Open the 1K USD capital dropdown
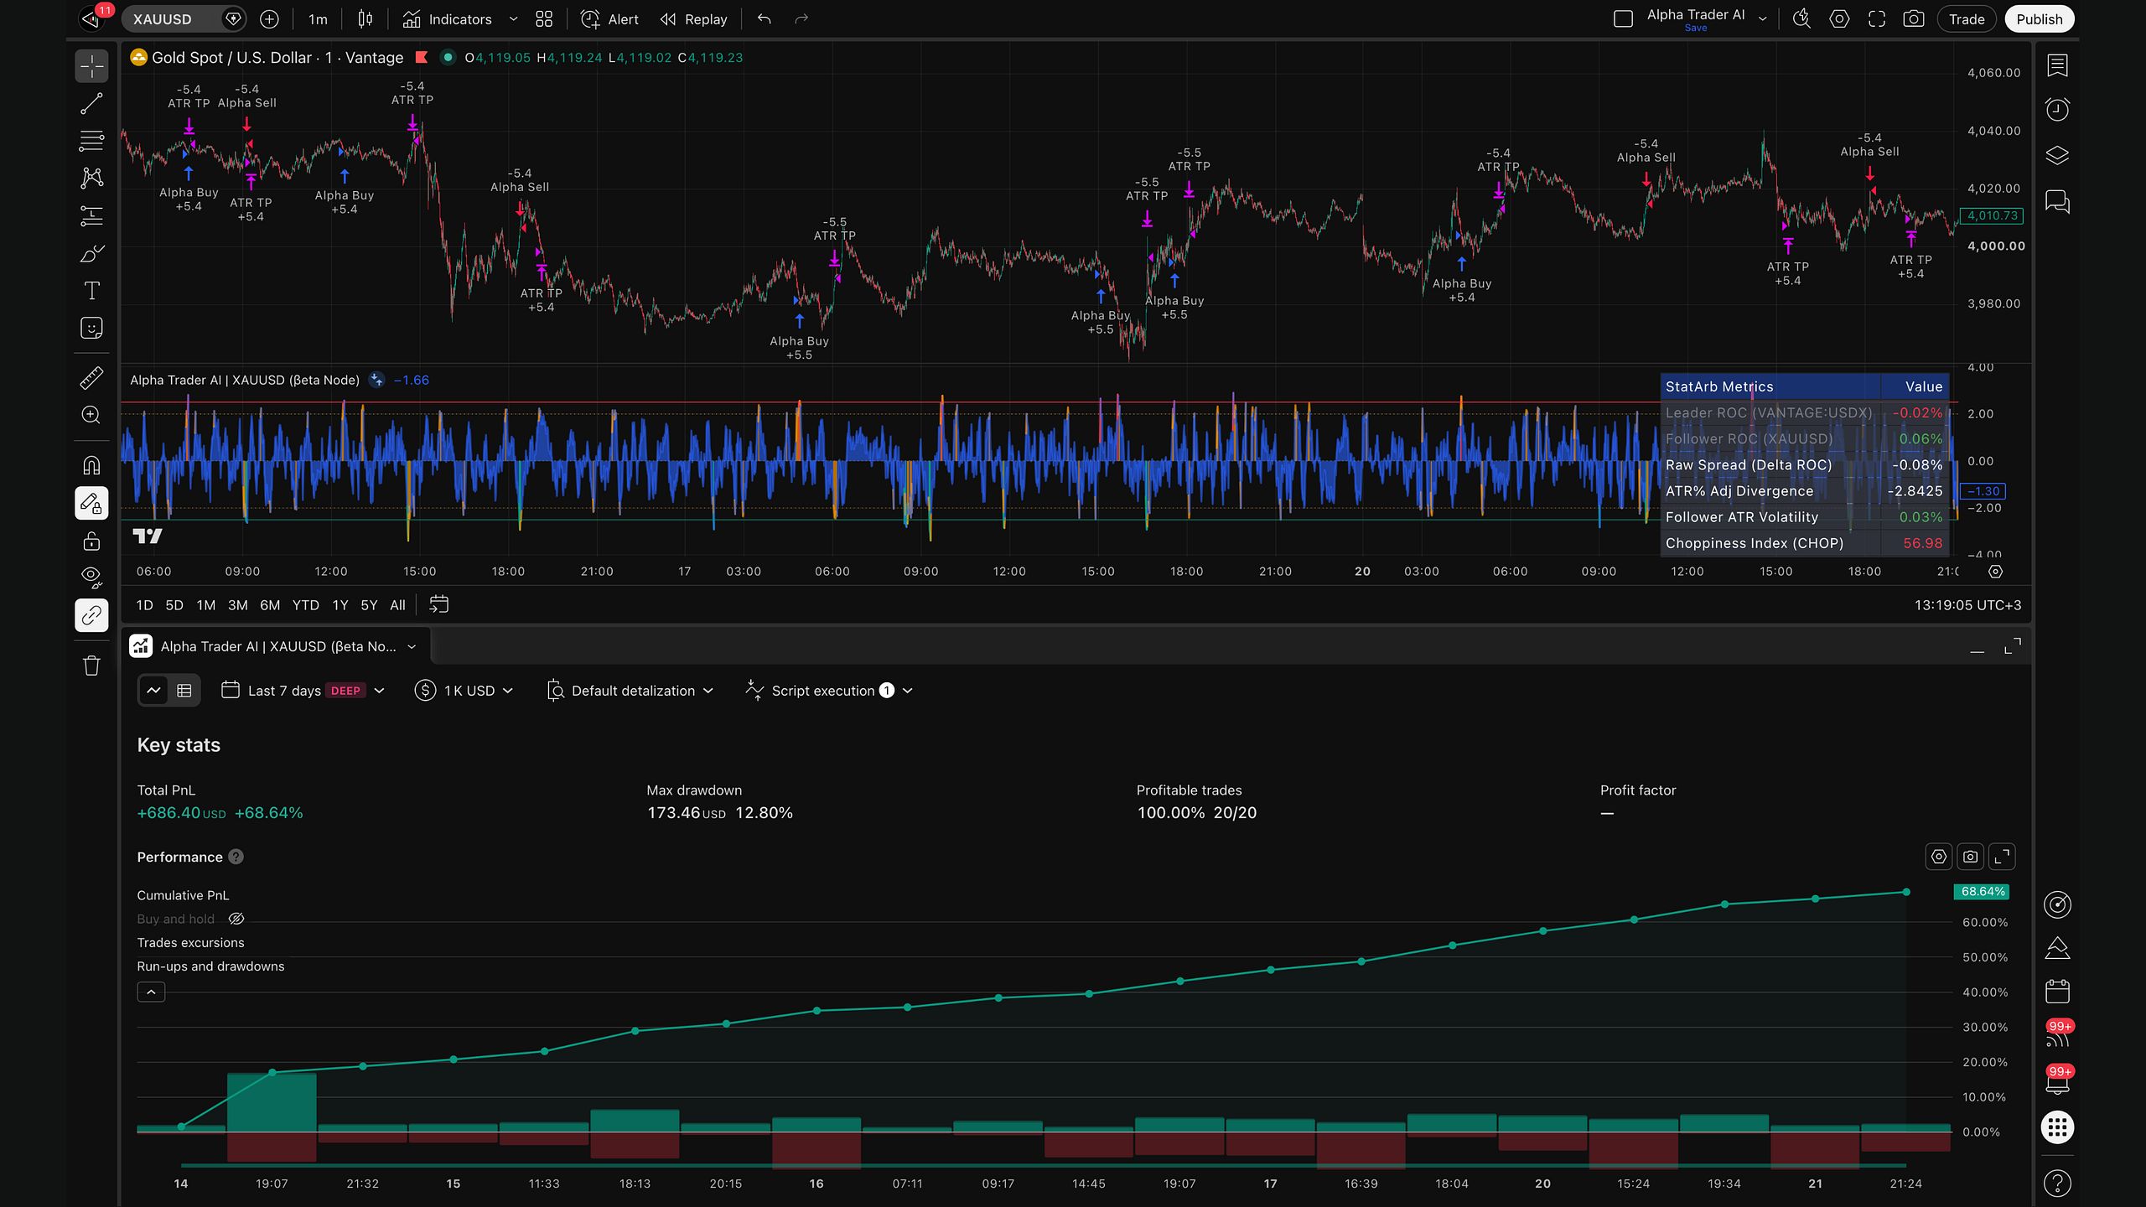2146x1207 pixels. point(464,691)
